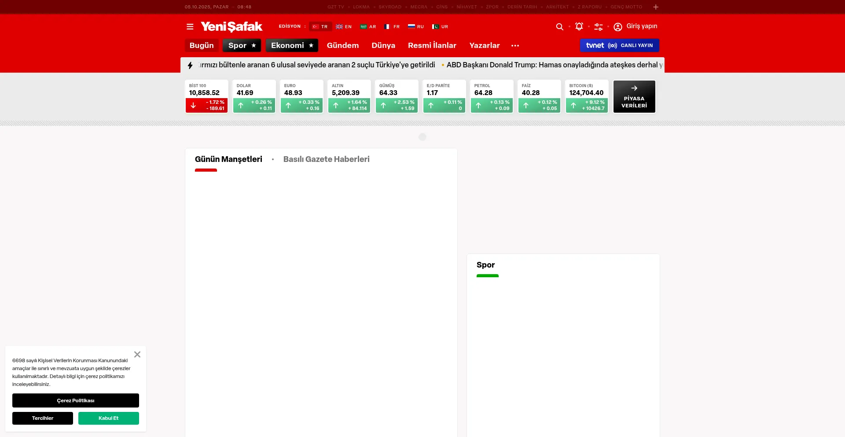Switch edition to EN
Image resolution: width=845 pixels, height=437 pixels.
coord(344,27)
